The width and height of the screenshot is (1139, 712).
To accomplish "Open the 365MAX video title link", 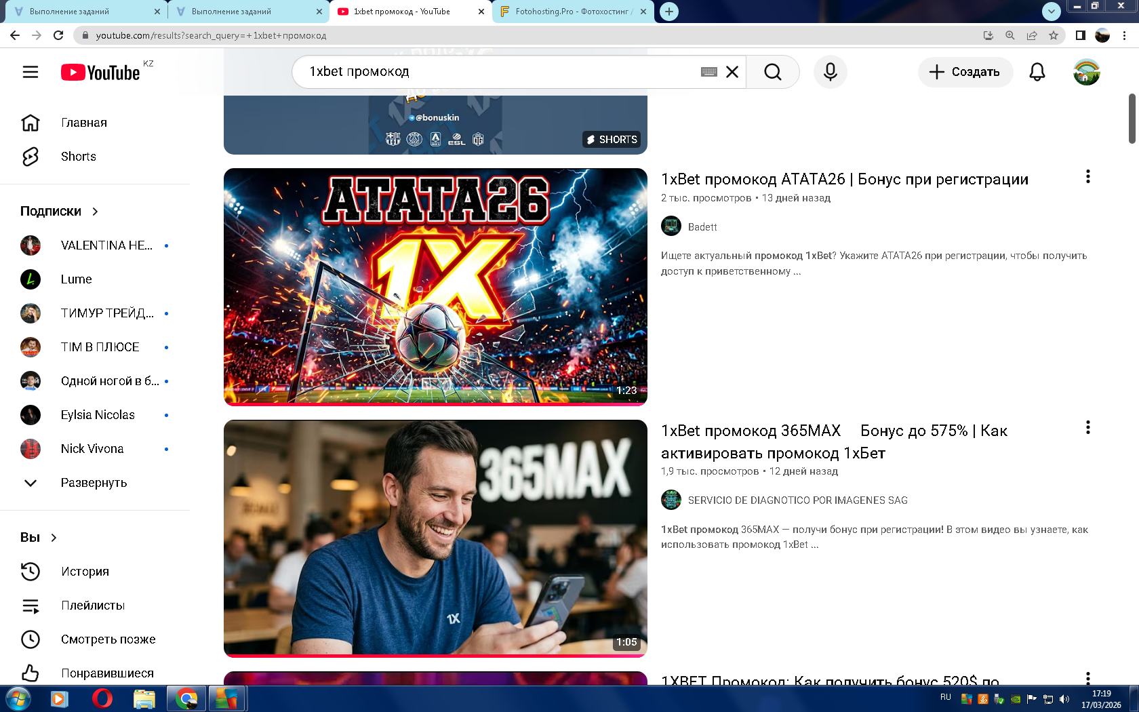I will 834,441.
